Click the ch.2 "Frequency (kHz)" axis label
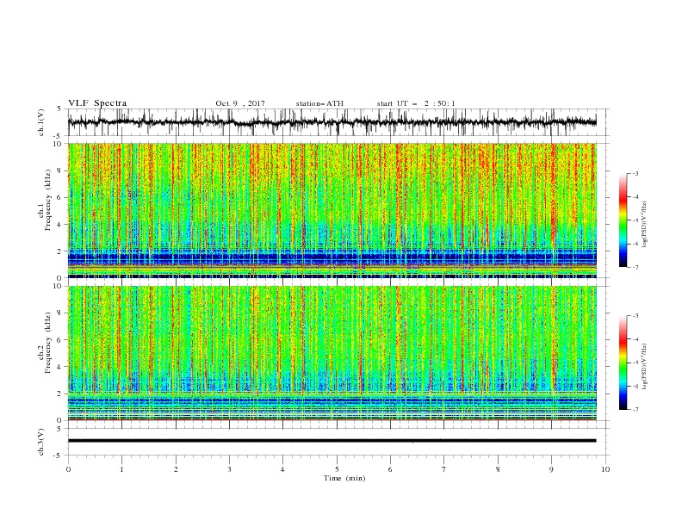Screen dimensions: 682x527 (48, 343)
